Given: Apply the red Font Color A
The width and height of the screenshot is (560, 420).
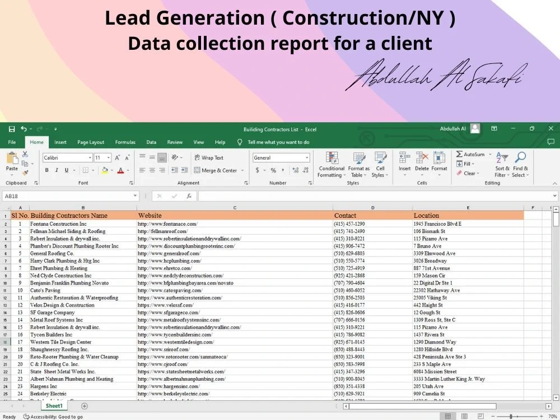Looking at the screenshot, I should coord(121,170).
